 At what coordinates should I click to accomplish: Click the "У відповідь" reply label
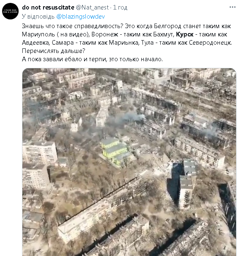pyautogui.click(x=38, y=17)
